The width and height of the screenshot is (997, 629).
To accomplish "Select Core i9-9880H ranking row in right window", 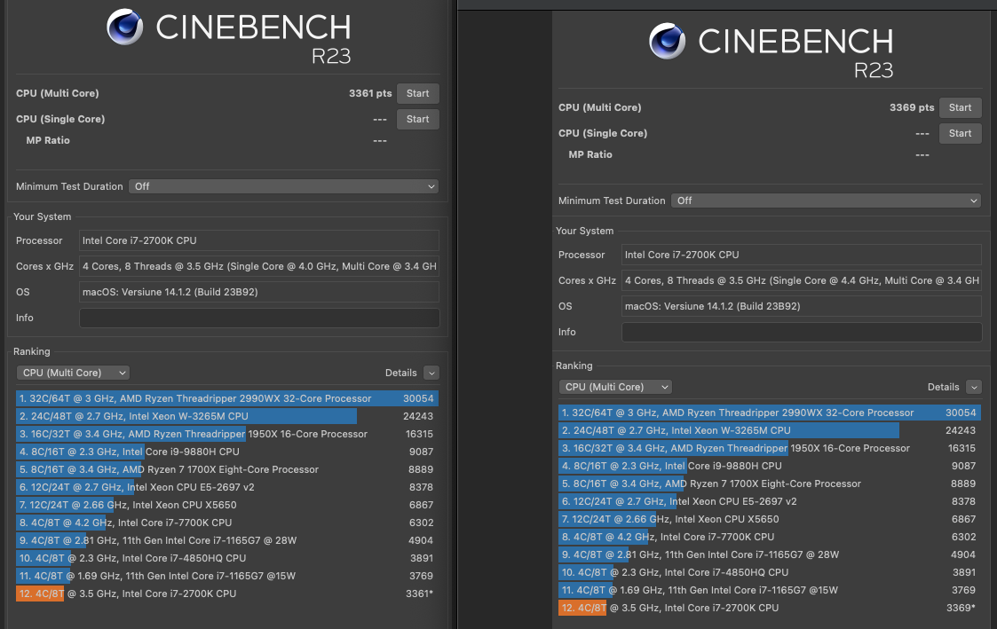I will 770,466.
